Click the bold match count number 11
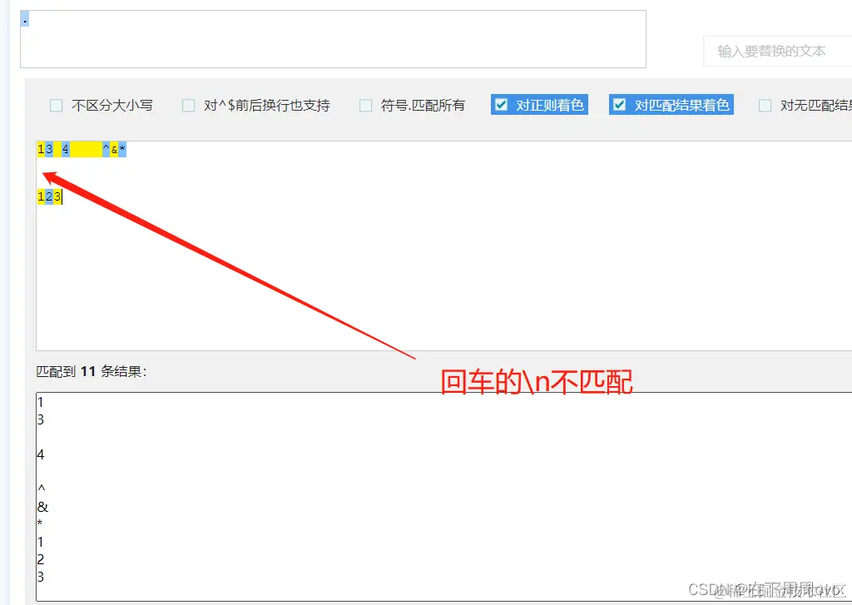The height and width of the screenshot is (605, 852). pyautogui.click(x=89, y=372)
